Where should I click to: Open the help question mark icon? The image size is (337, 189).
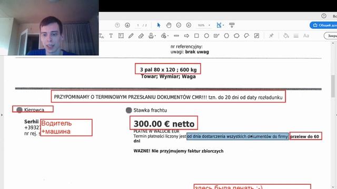324,16
